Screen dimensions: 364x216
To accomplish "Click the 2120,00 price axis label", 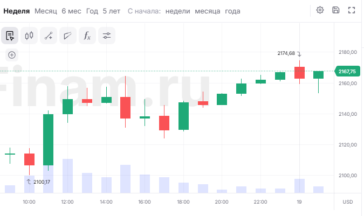I will coord(348,145).
